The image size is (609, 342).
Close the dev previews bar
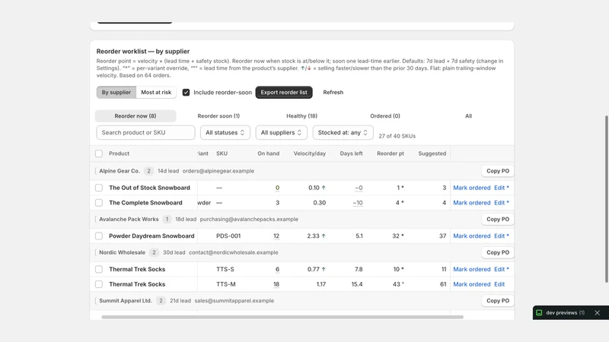[x=597, y=312]
